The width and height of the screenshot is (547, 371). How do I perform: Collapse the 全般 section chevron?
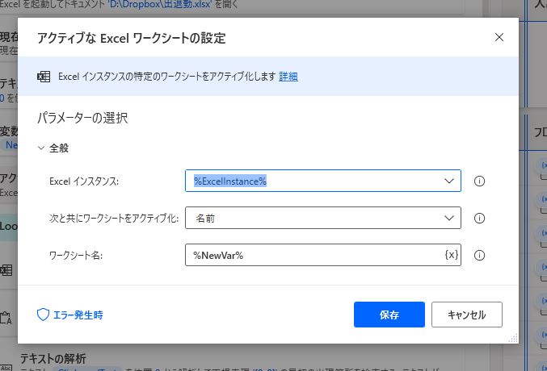pos(41,148)
